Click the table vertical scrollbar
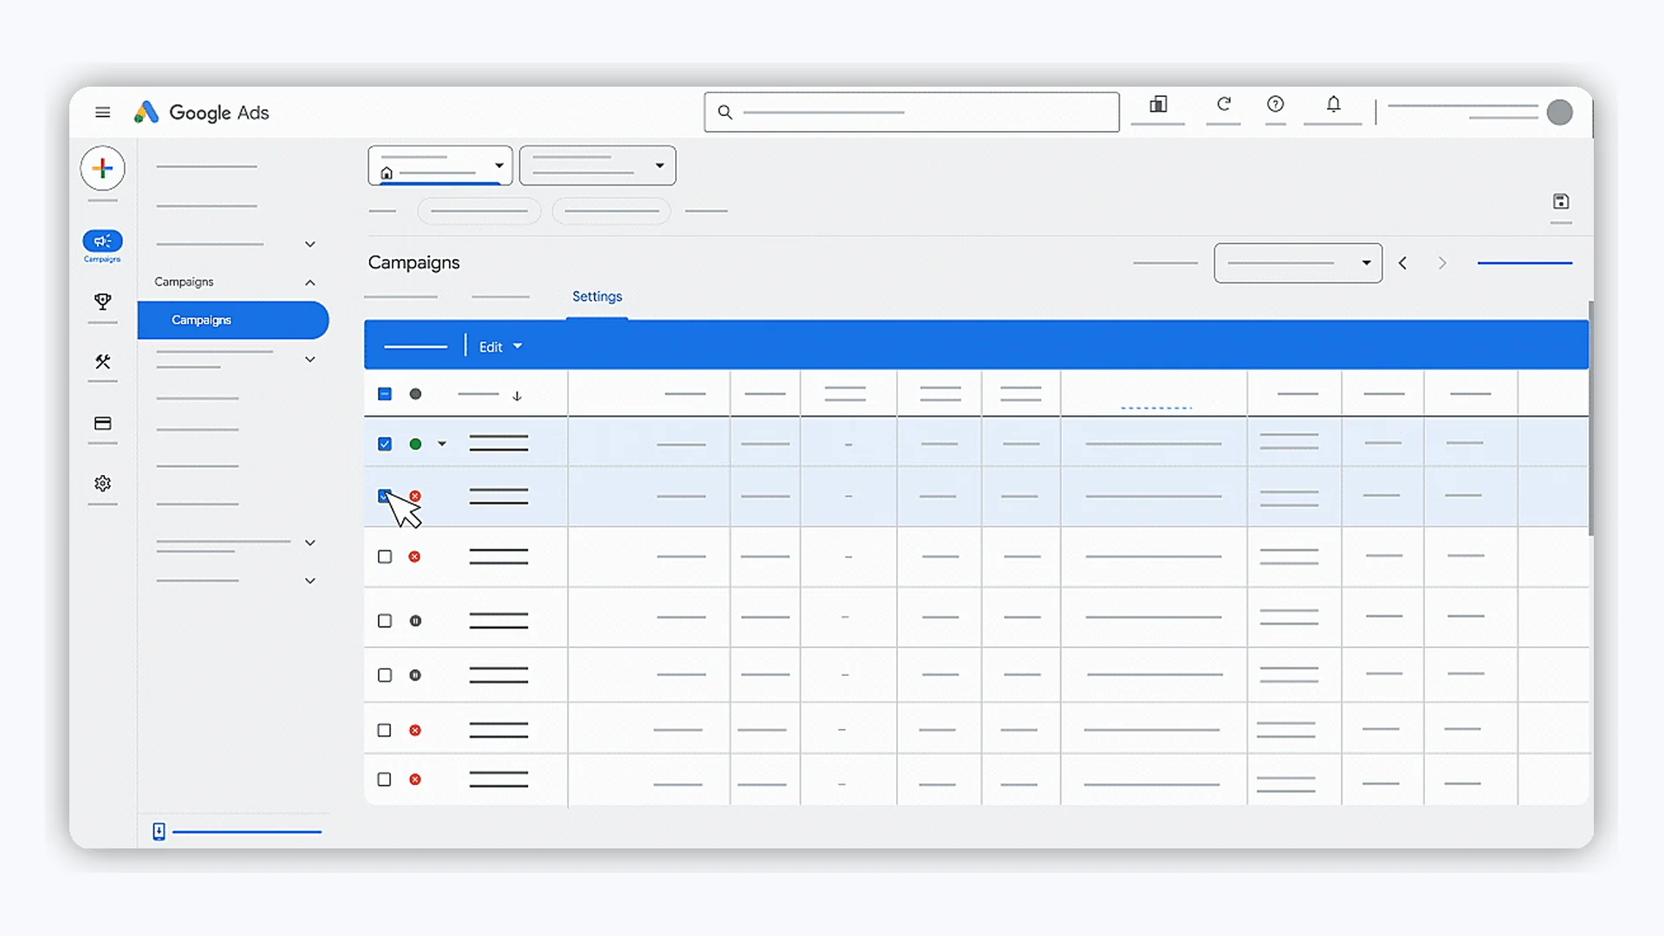Image resolution: width=1664 pixels, height=936 pixels. (x=1590, y=419)
